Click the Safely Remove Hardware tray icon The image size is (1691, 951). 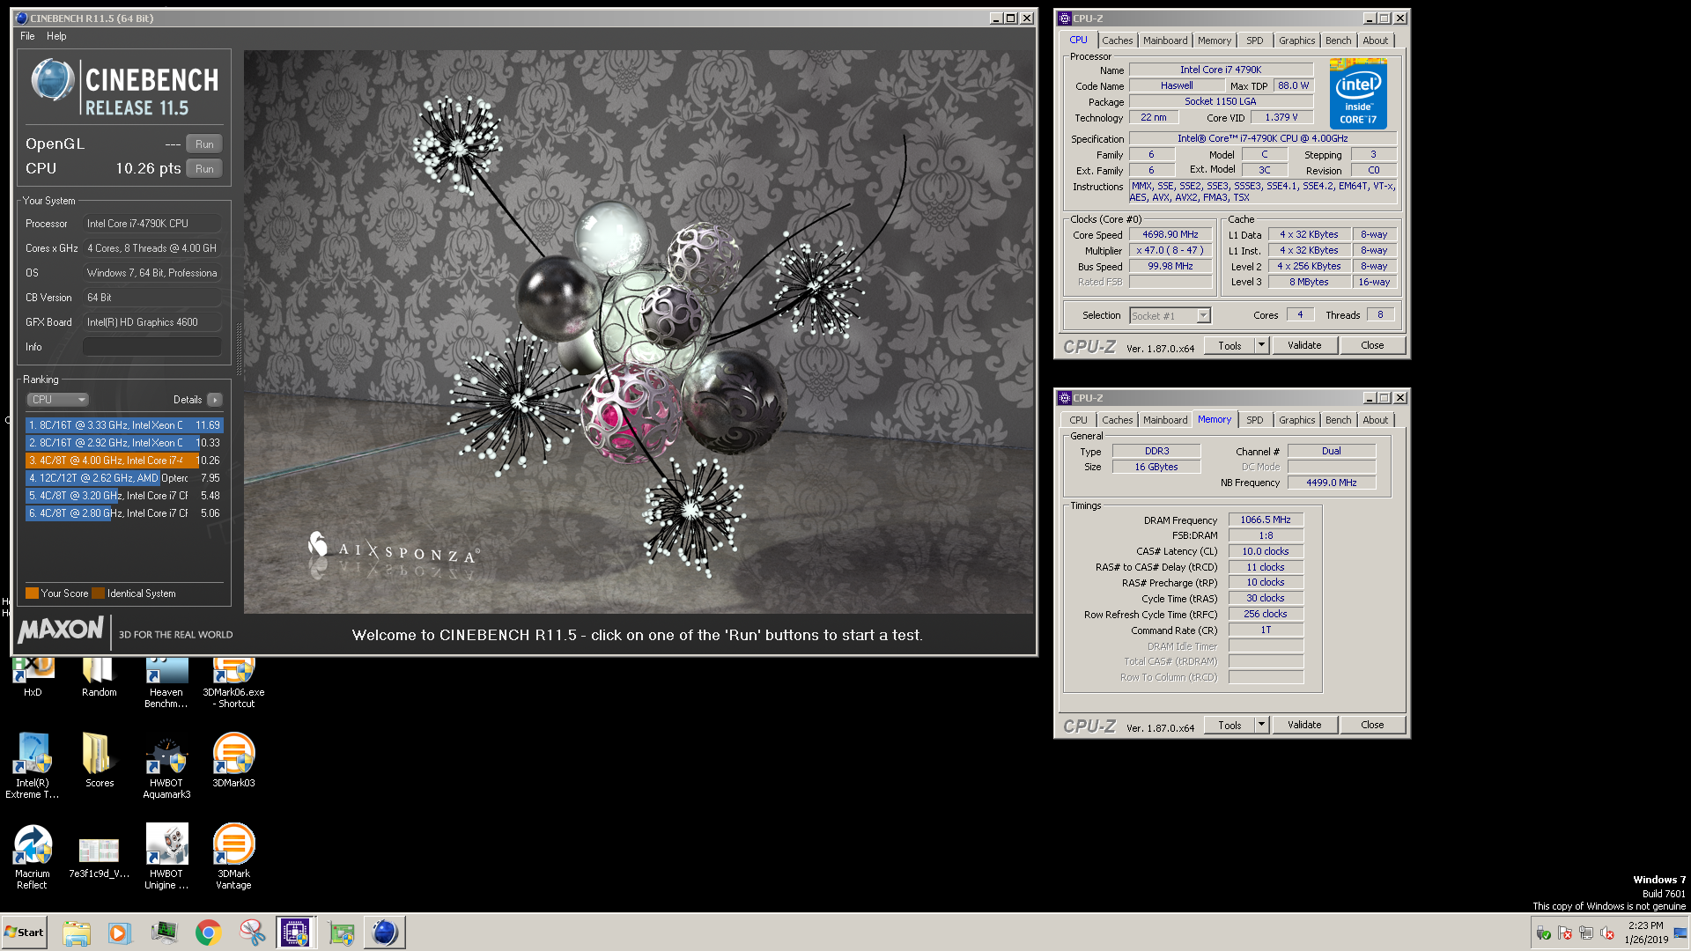coord(1543,933)
